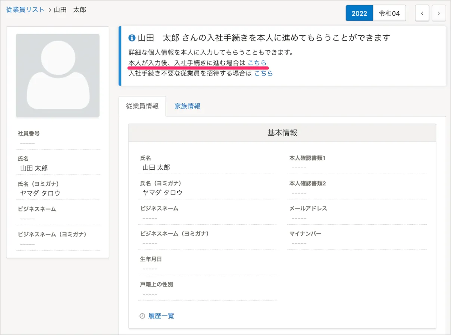Click the 生年月日 field in 基本情報
The height and width of the screenshot is (335, 451).
click(207, 264)
